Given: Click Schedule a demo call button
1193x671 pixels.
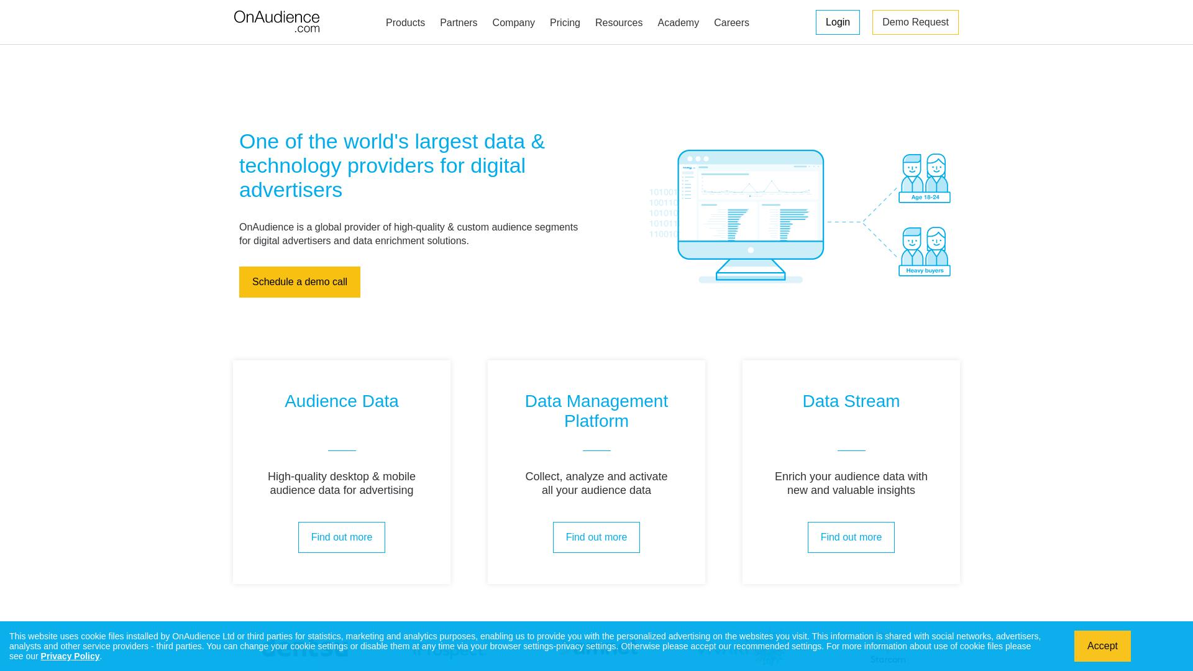Looking at the screenshot, I should 299,282.
